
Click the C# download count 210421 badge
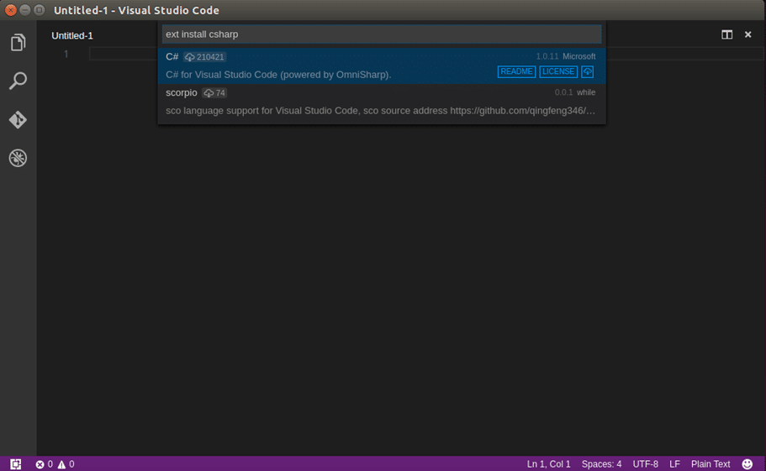[x=204, y=57]
